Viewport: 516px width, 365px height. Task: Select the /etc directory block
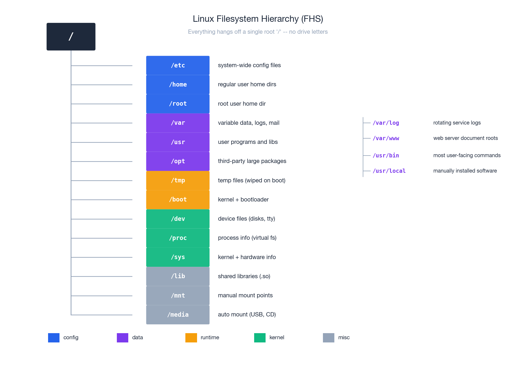click(x=178, y=65)
